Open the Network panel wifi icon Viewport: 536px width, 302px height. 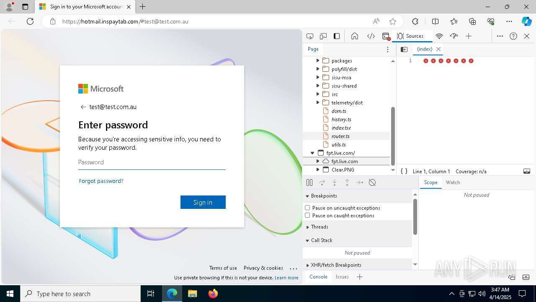pos(439,36)
